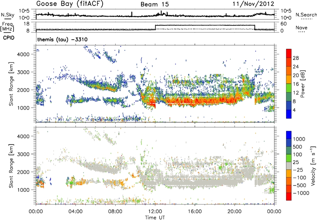The image size is (317, 220).
Task: Click the 'themis (tau) -3310' text
Action: (62, 39)
